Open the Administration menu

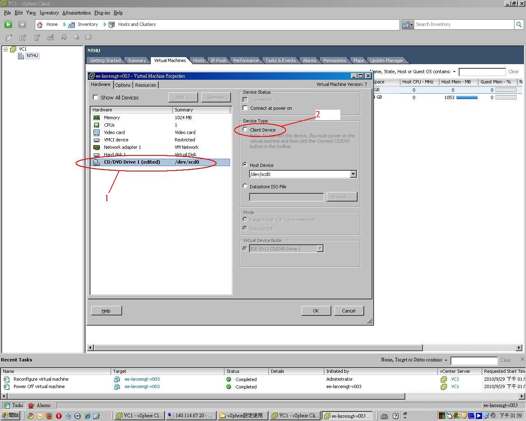click(x=76, y=13)
